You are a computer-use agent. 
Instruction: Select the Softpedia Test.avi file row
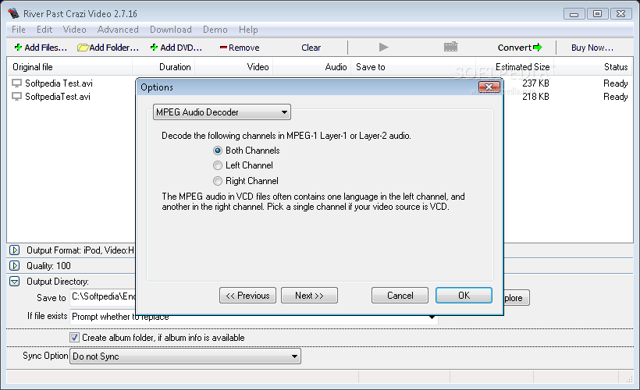point(59,83)
